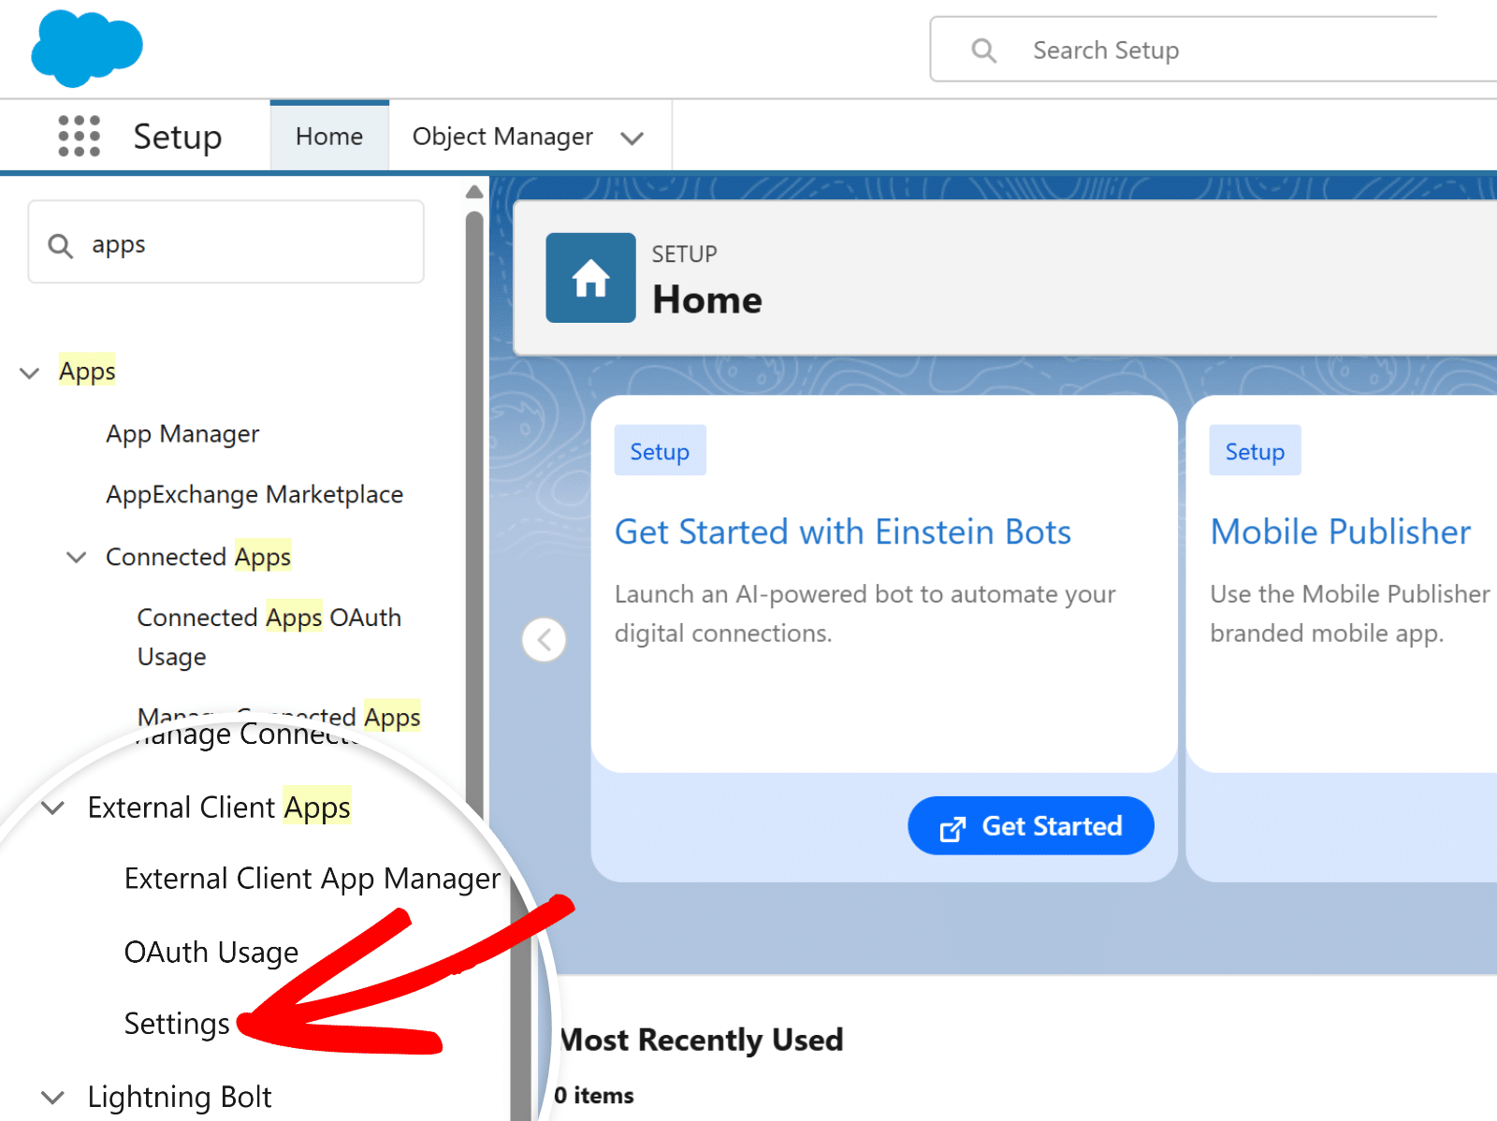Collapse the External Client Apps section
Viewport: 1497px width, 1121px height.
[53, 808]
